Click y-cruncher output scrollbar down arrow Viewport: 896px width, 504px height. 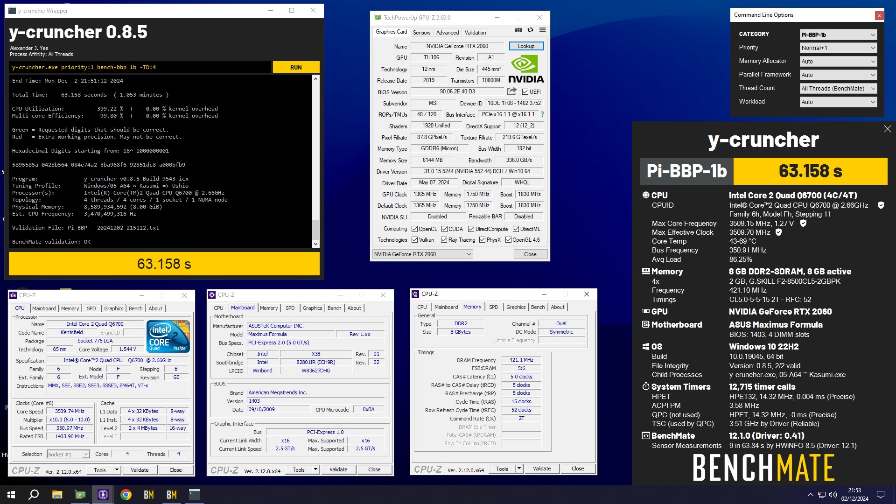315,244
